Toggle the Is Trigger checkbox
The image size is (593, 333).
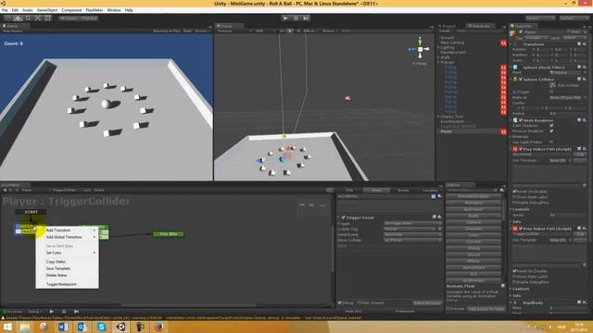pos(551,92)
